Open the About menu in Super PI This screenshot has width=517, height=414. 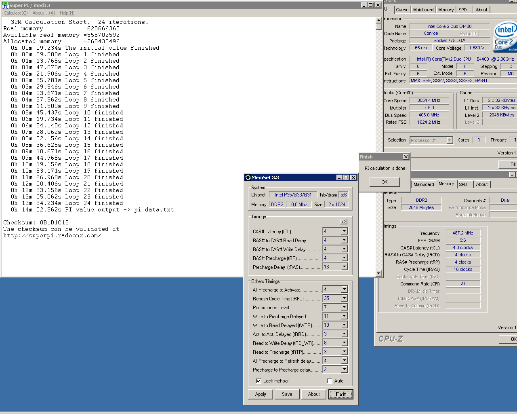(44, 13)
